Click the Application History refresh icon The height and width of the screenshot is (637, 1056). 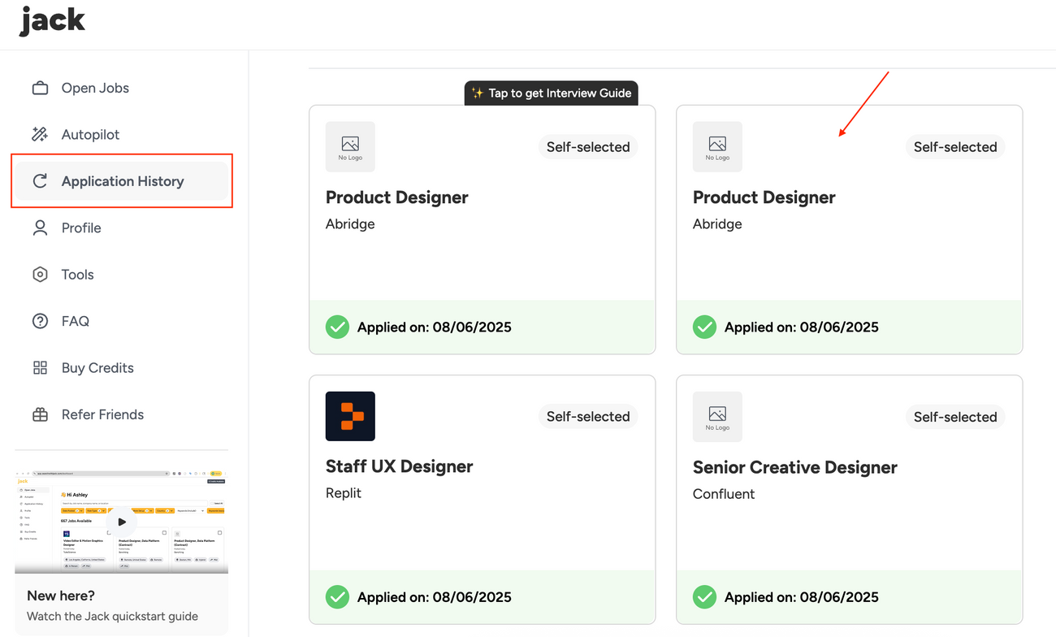40,180
